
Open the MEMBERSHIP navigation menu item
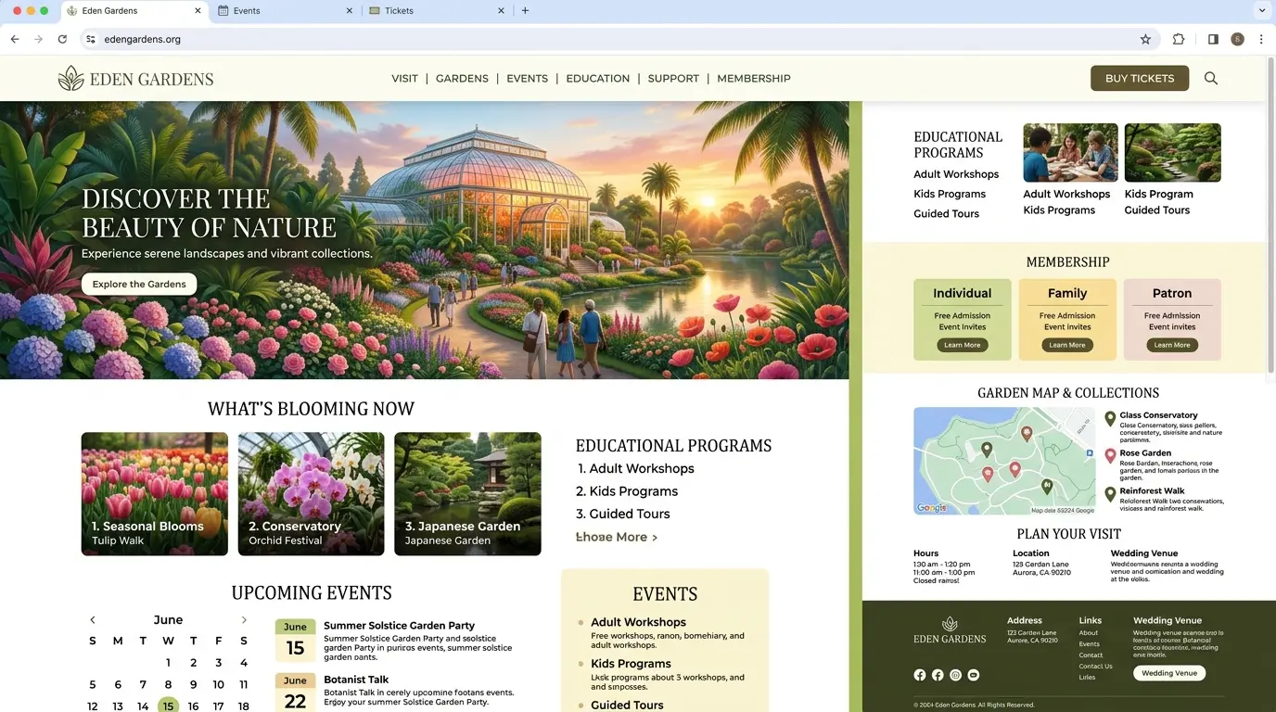(753, 79)
